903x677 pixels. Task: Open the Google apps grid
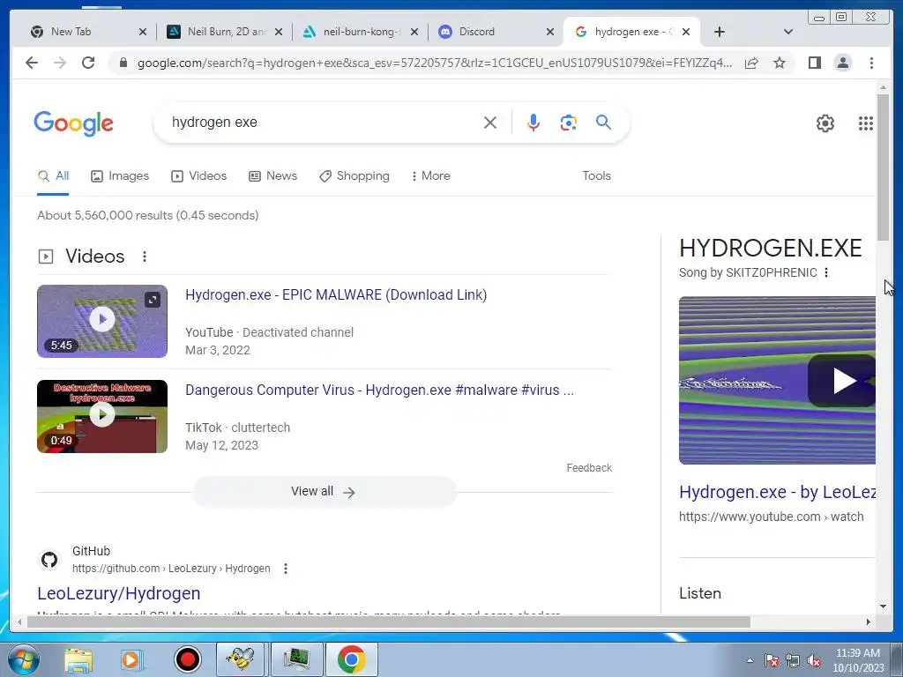tap(866, 123)
